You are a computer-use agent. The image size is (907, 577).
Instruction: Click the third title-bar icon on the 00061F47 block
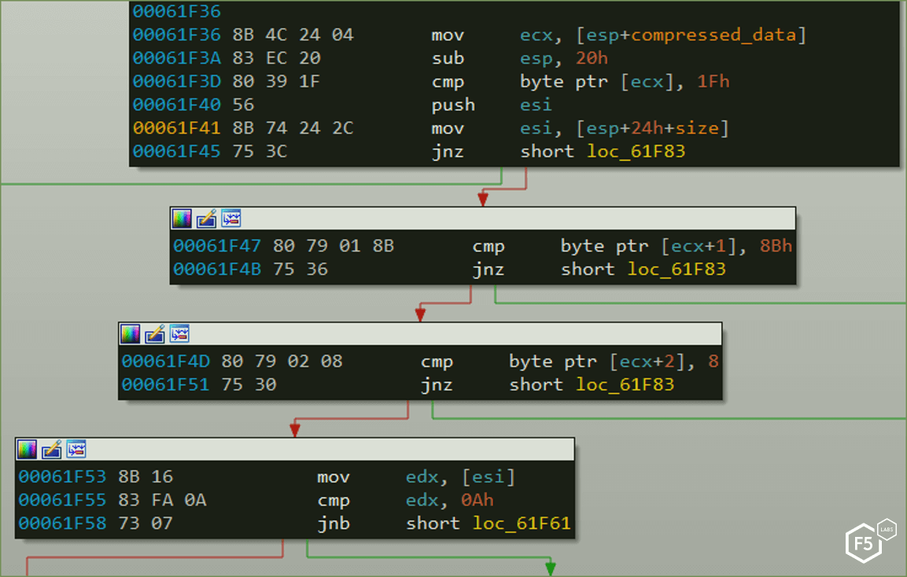[x=230, y=219]
